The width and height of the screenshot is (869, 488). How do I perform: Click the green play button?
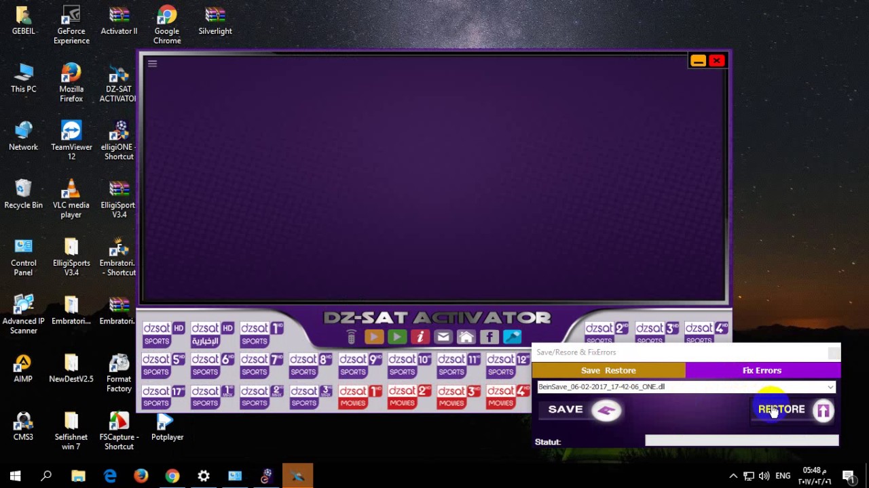397,337
